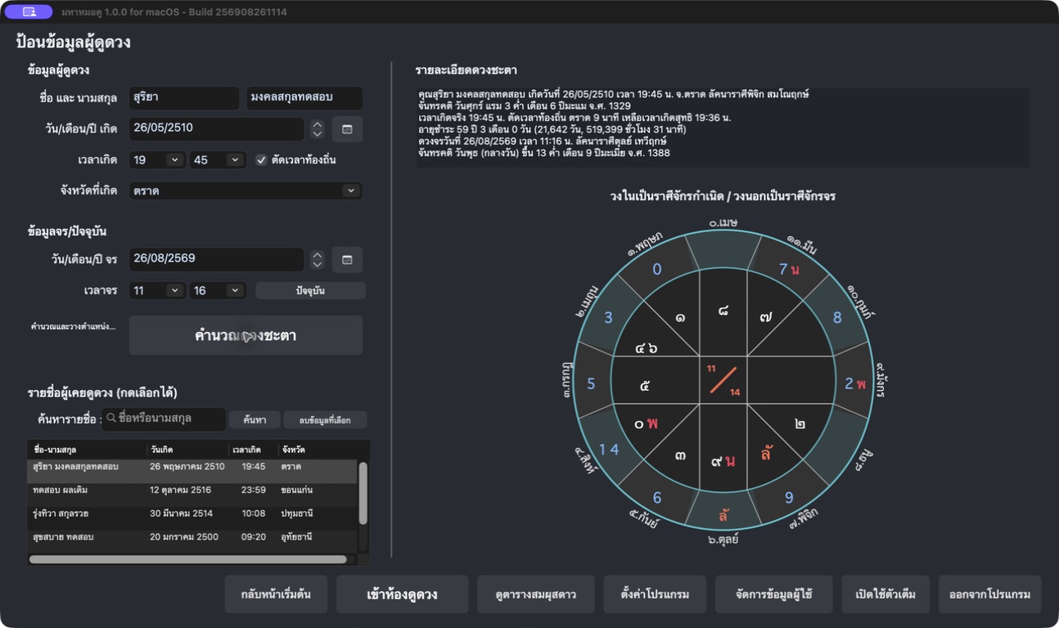Click เปิดใช้ตัวเต็ม button
Image resolution: width=1059 pixels, height=628 pixels.
(x=886, y=594)
